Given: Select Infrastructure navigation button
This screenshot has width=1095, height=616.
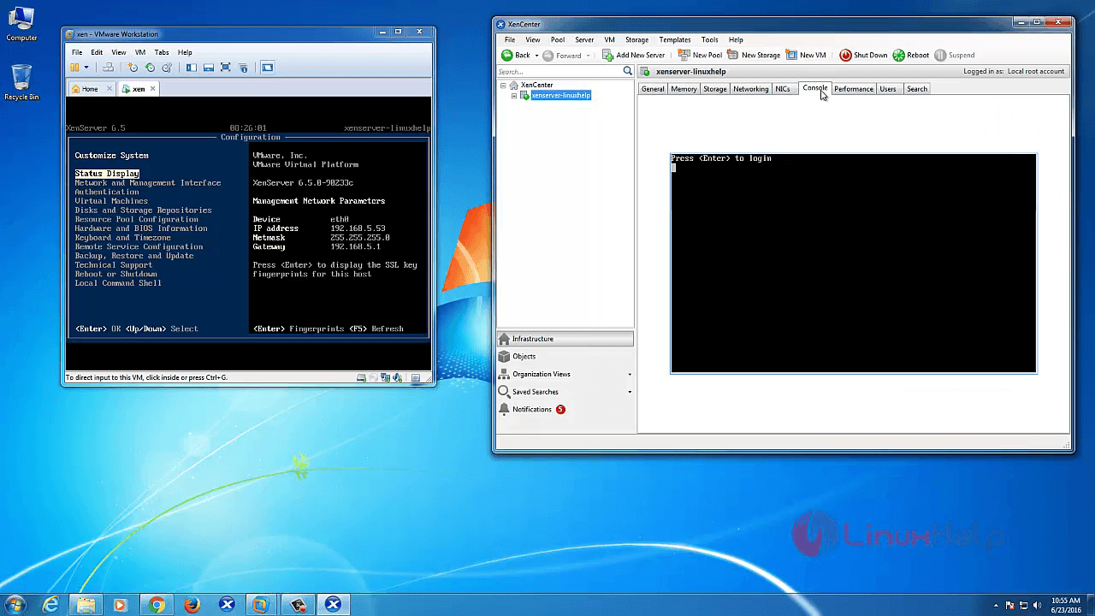Looking at the screenshot, I should pos(565,339).
